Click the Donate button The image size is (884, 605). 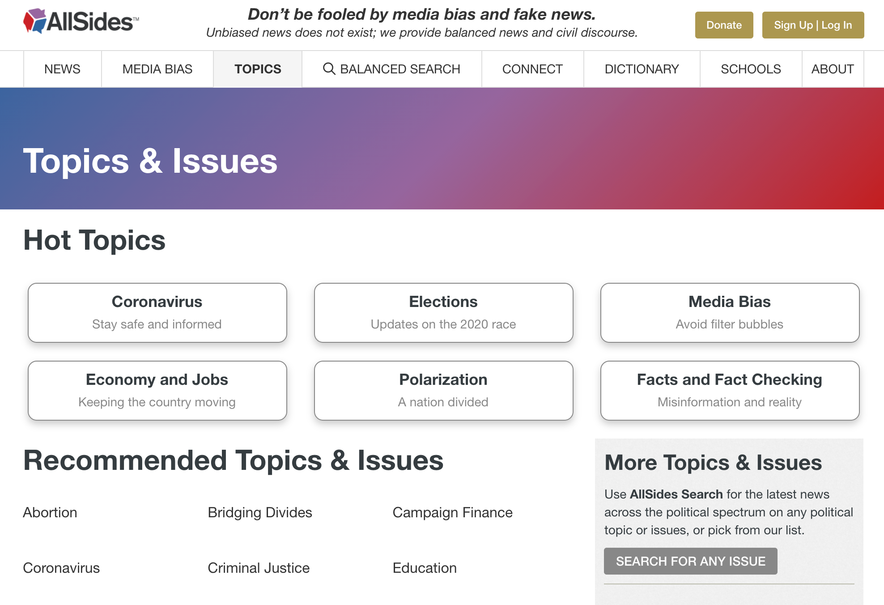(x=724, y=25)
